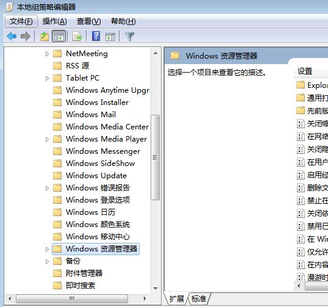Image resolution: width=328 pixels, height=307 pixels.
Task: Toggle the show/hide action pane icon
Action: click(x=110, y=37)
